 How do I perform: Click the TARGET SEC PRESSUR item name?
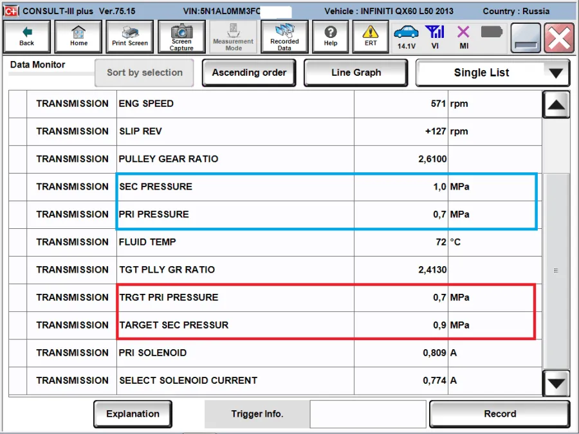174,325
